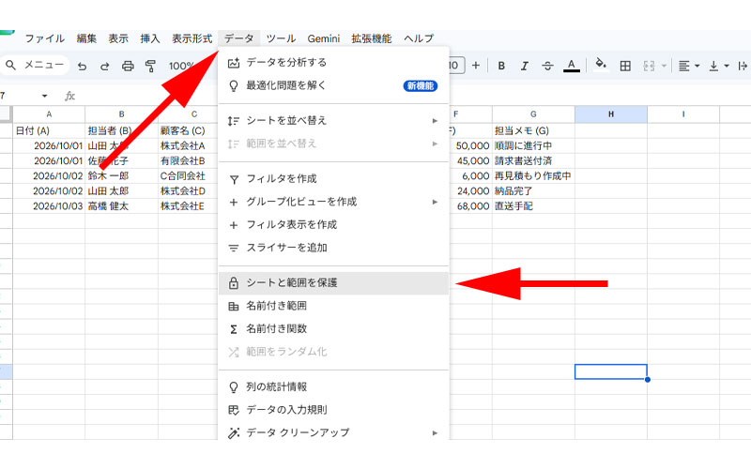This screenshot has width=751, height=469.
Task: Open the ヘルプ menu
Action: [x=419, y=38]
